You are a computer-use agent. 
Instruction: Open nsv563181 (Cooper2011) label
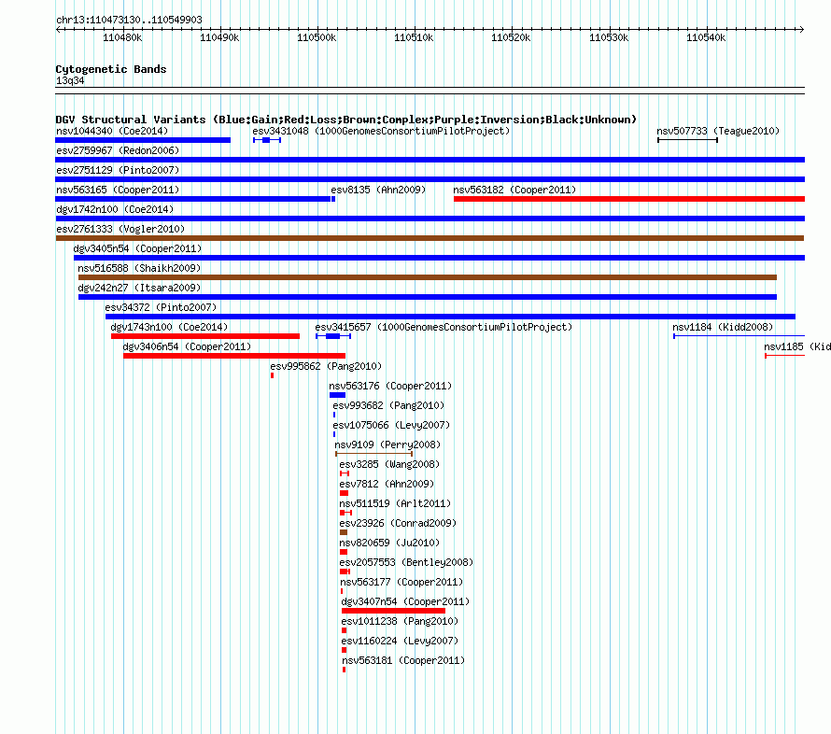coord(403,660)
